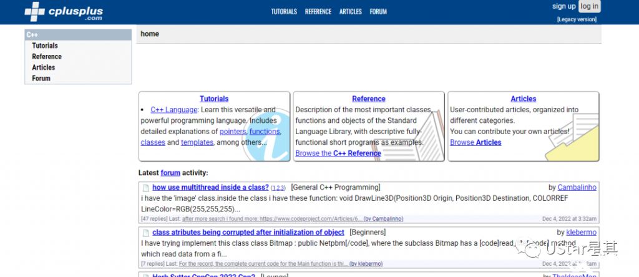This screenshot has height=277, width=639.
Task: Click the log in button
Action: point(589,6)
